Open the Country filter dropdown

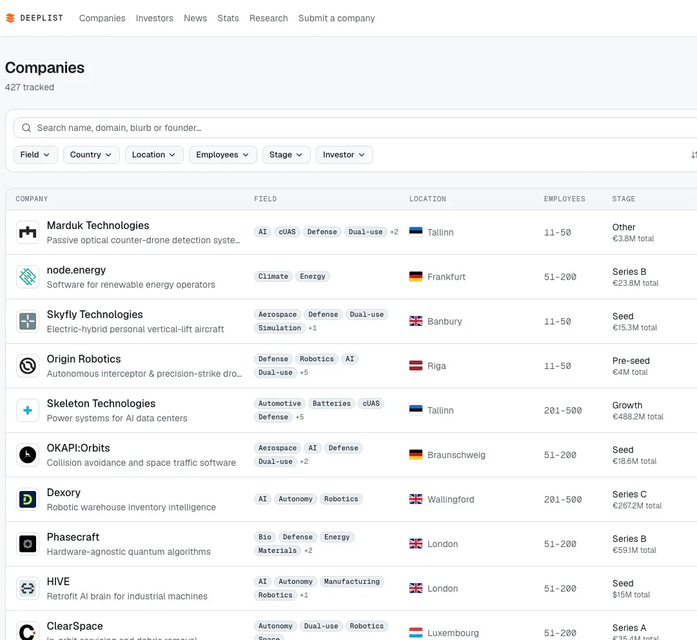pos(91,155)
